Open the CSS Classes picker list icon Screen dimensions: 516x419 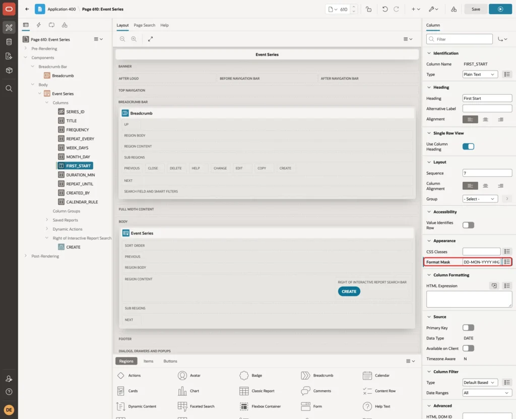tap(507, 252)
